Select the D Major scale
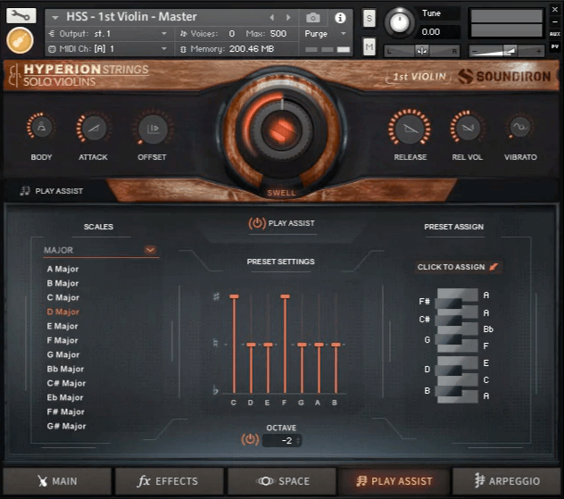The height and width of the screenshot is (499, 564). (x=63, y=312)
